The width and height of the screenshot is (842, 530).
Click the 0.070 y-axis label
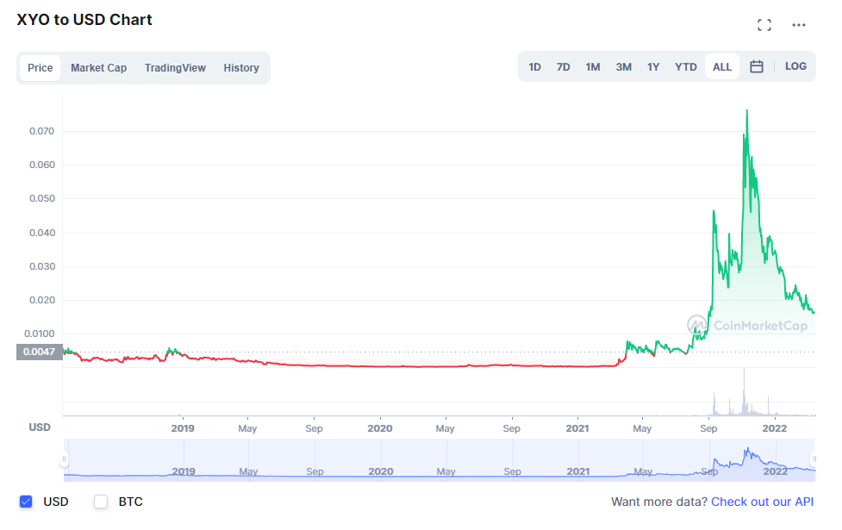42,131
